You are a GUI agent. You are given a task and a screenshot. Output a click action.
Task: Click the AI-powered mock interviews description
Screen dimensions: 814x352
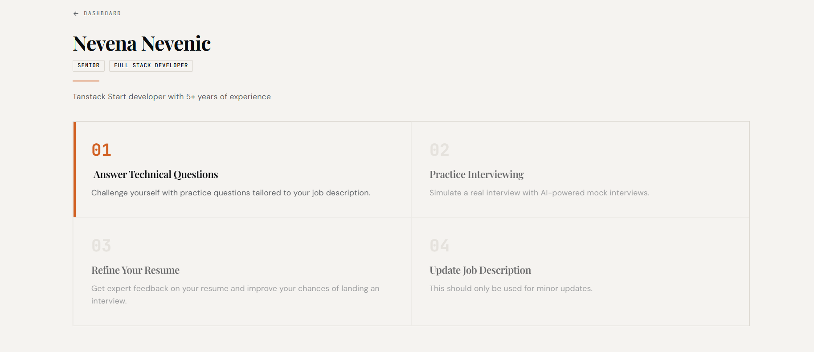coord(539,193)
